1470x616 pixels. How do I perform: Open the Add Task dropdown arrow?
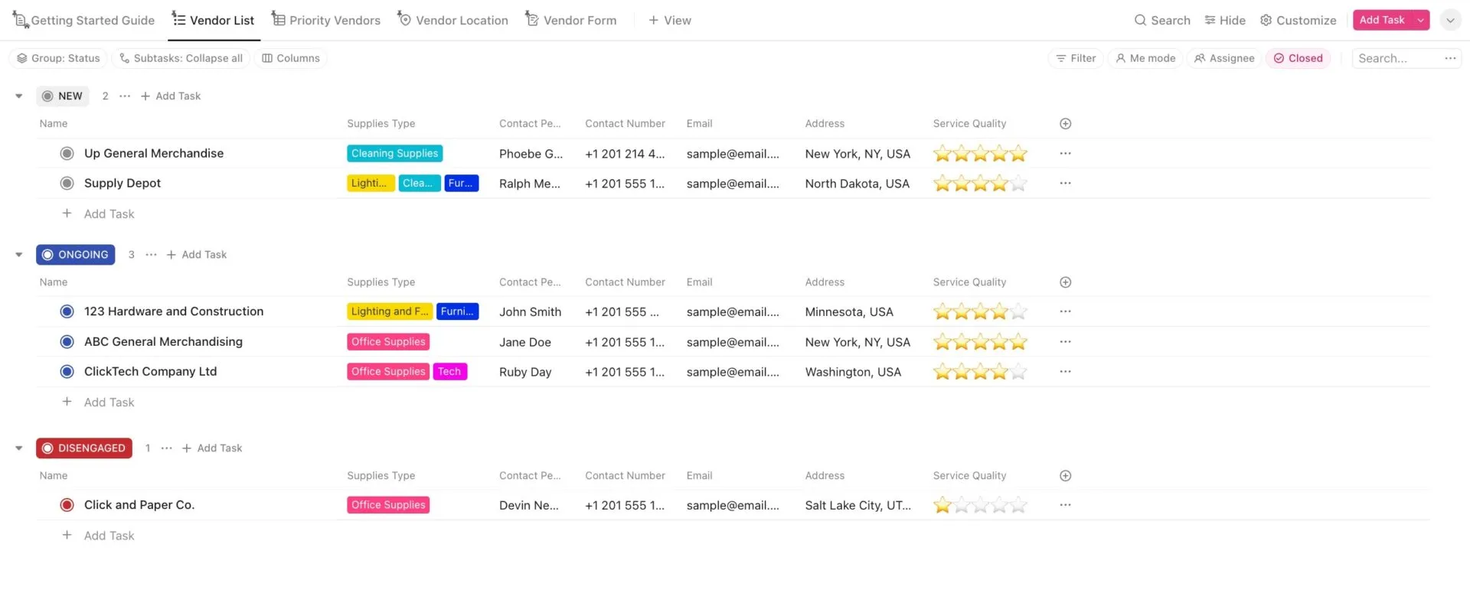tap(1420, 21)
